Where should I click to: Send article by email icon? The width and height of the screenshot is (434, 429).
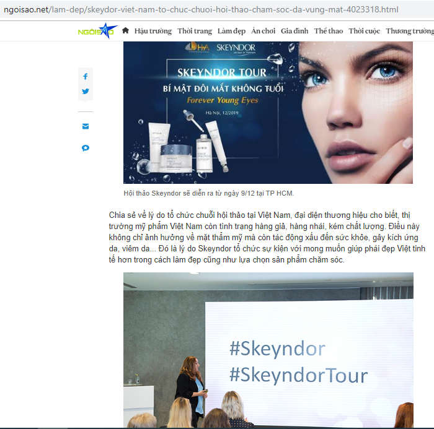click(86, 126)
